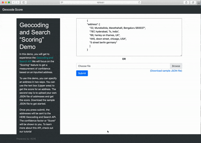The height and width of the screenshot is (143, 201).
Task: Open Safari's Share menu icon
Action: (186, 2)
